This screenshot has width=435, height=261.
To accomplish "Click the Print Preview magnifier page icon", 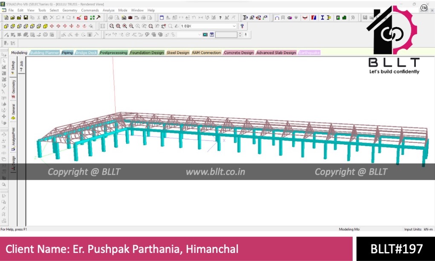I will point(117,17).
